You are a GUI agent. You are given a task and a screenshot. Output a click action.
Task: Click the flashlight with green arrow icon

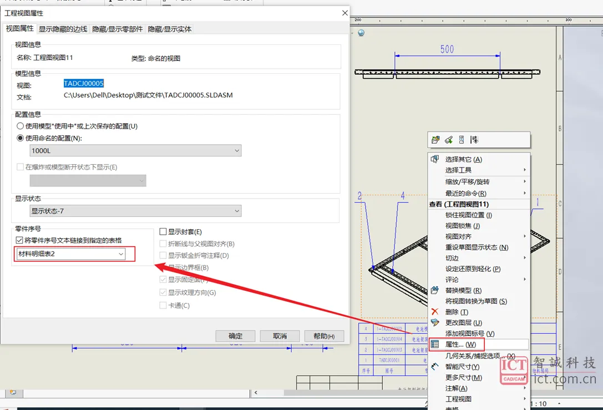[448, 140]
